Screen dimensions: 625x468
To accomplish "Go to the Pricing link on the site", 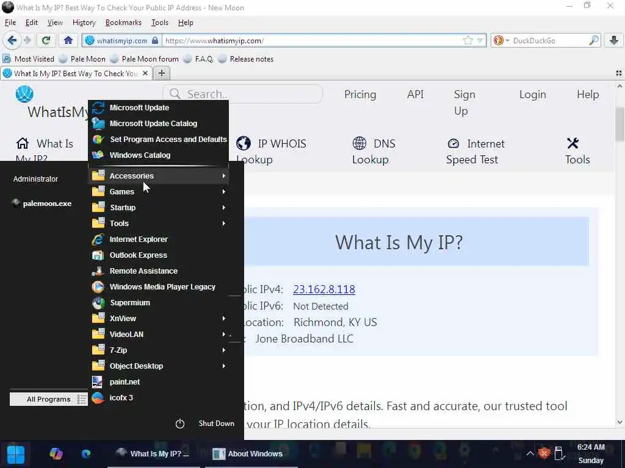I will (360, 94).
